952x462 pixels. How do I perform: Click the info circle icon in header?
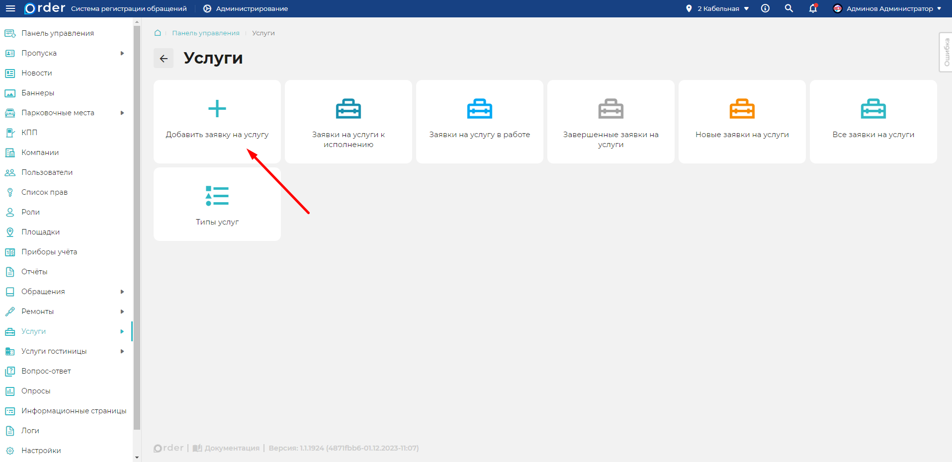click(765, 8)
